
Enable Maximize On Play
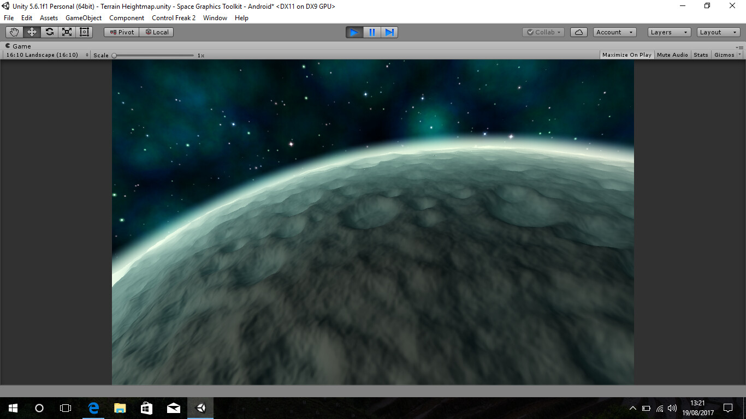pos(626,55)
